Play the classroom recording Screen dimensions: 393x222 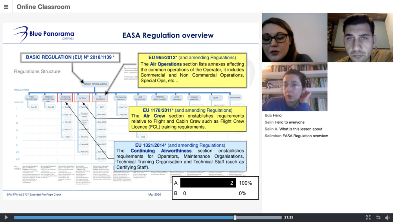6,218
